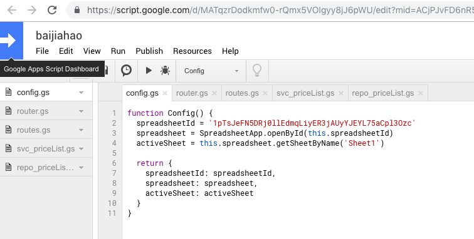
Task: Reload the page with the refresh icon
Action: [52, 10]
